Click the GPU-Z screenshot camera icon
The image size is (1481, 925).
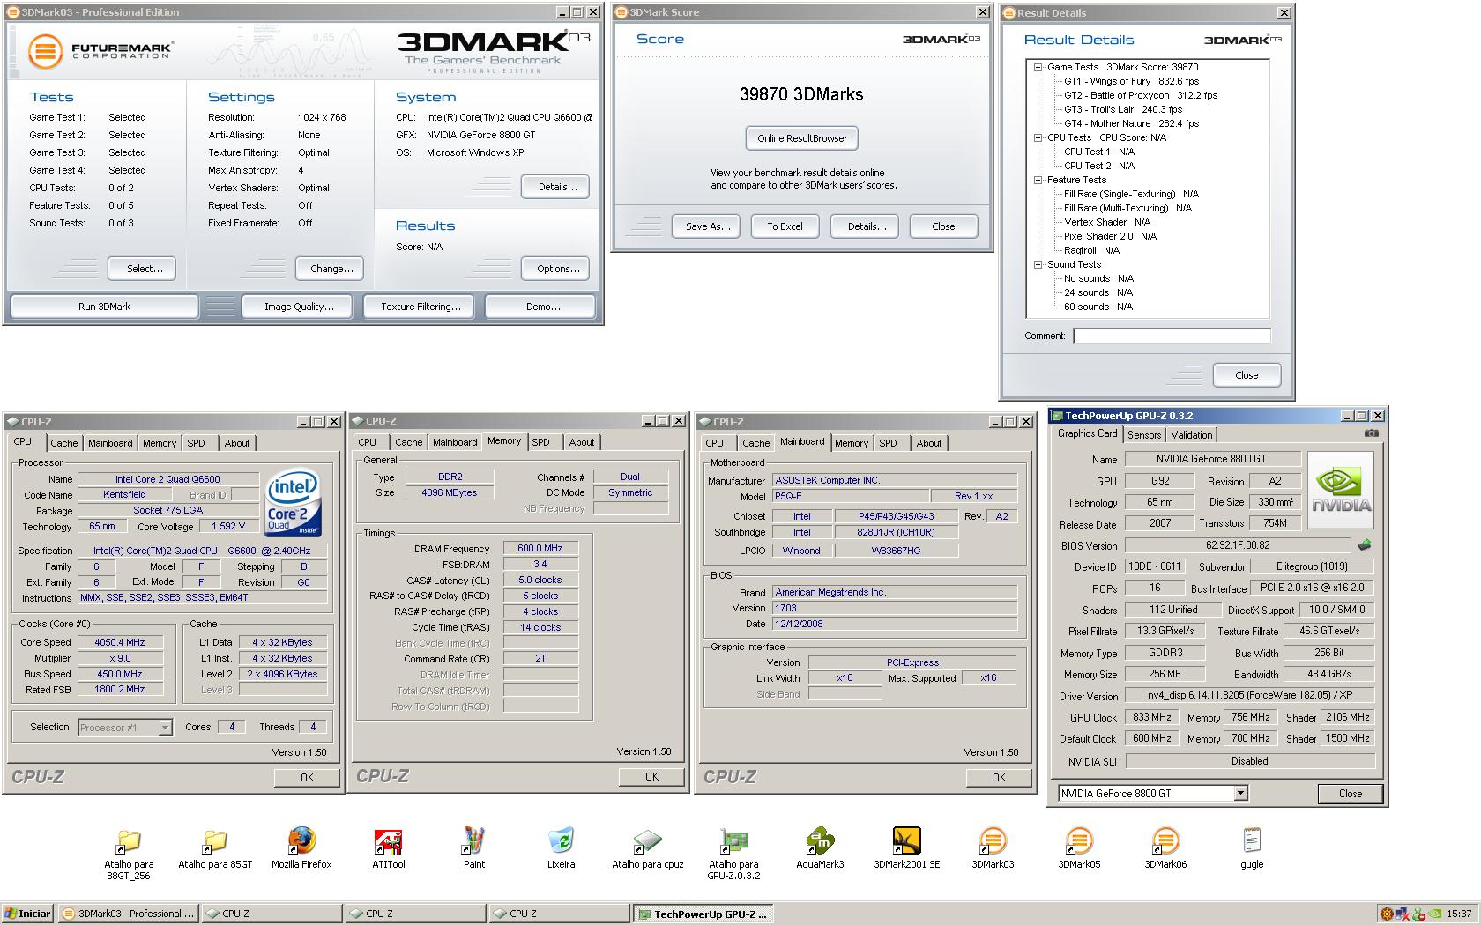pos(1371,433)
